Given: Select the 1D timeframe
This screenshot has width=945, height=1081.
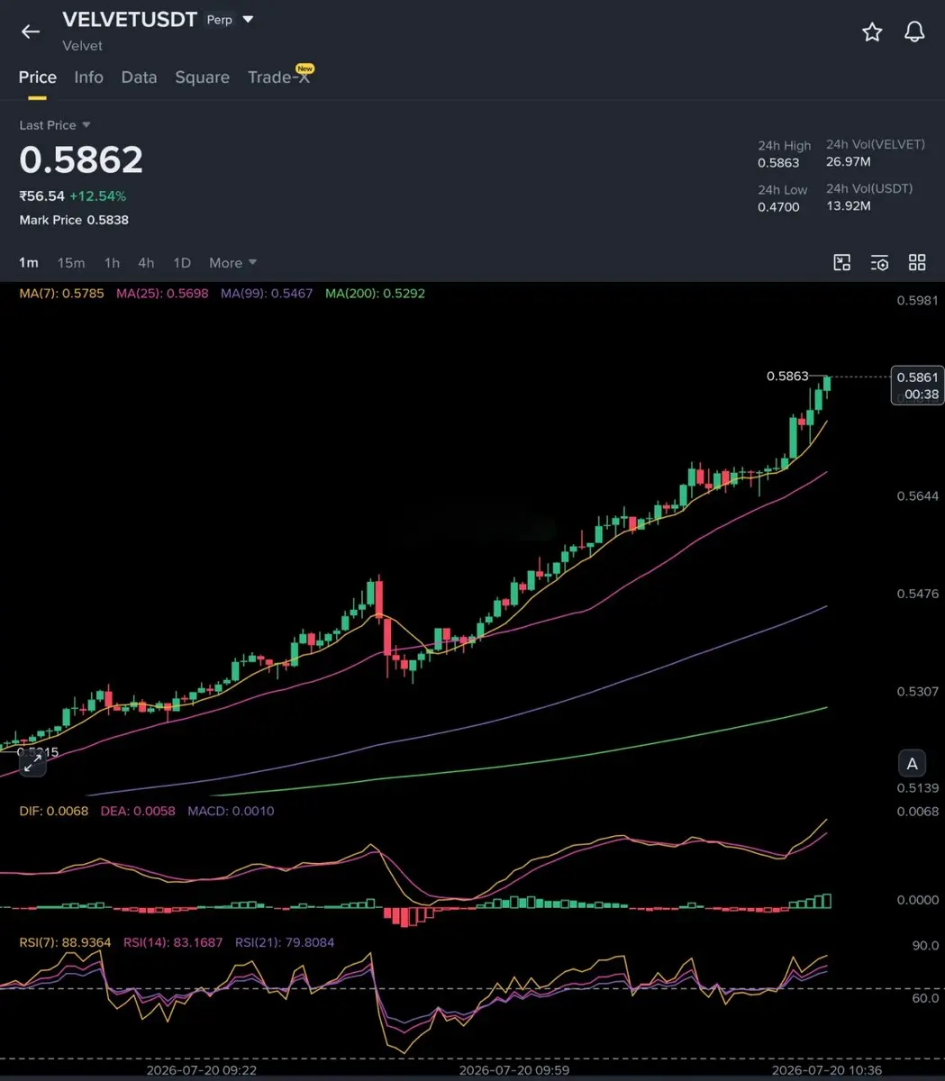Looking at the screenshot, I should point(182,263).
